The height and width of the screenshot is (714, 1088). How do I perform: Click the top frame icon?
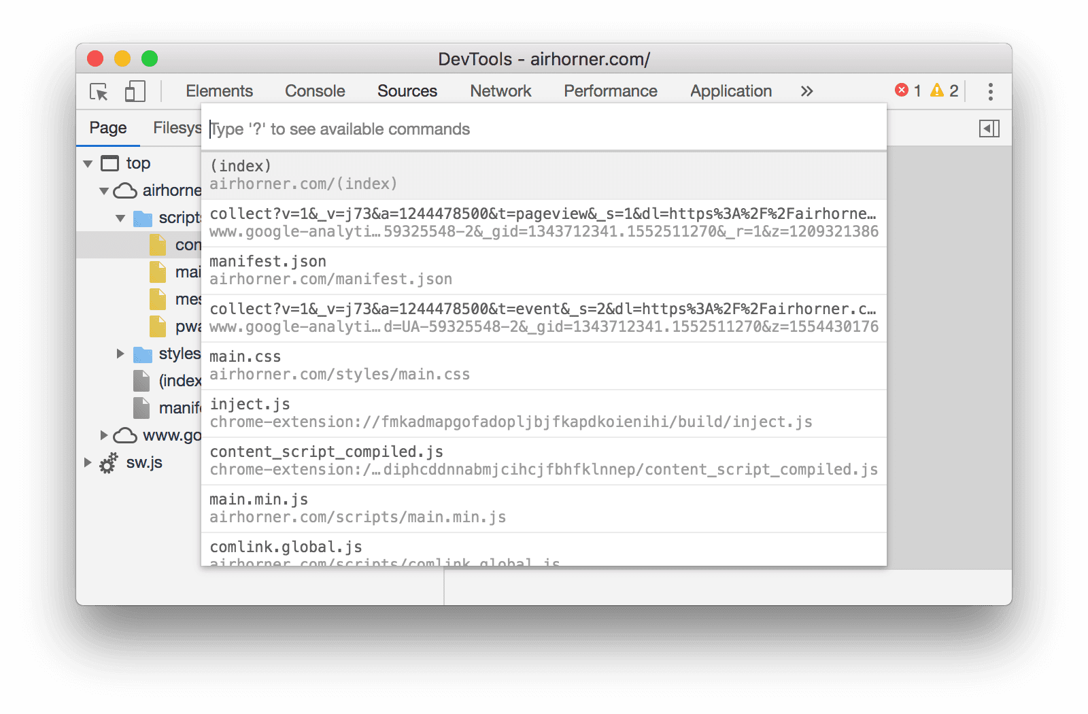(x=109, y=163)
